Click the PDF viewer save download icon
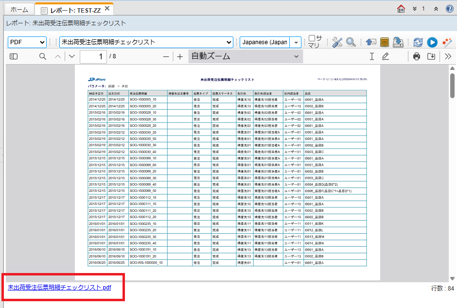Image resolution: width=457 pixels, height=308 pixels. 431,56
